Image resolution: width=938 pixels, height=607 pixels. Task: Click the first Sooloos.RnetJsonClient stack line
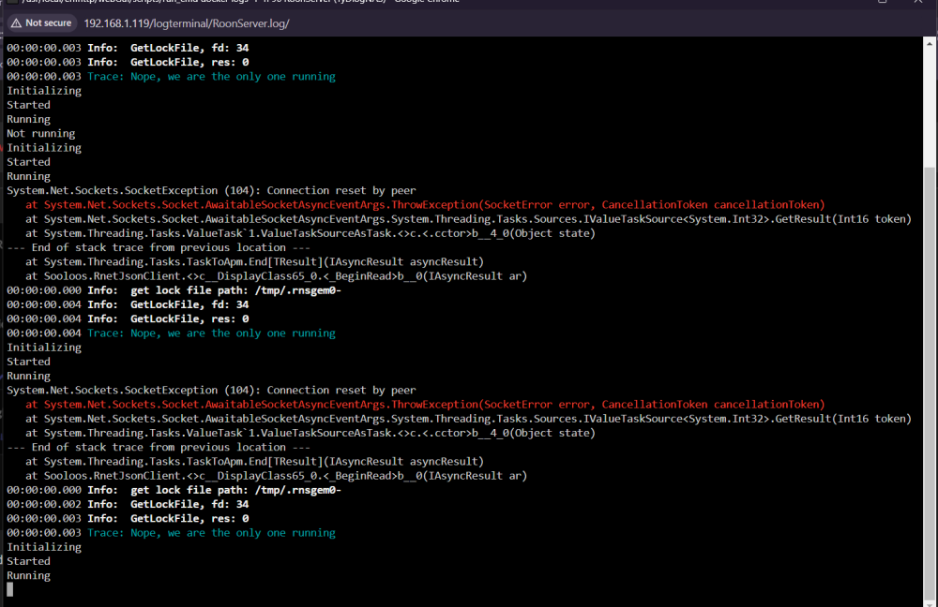pos(277,276)
